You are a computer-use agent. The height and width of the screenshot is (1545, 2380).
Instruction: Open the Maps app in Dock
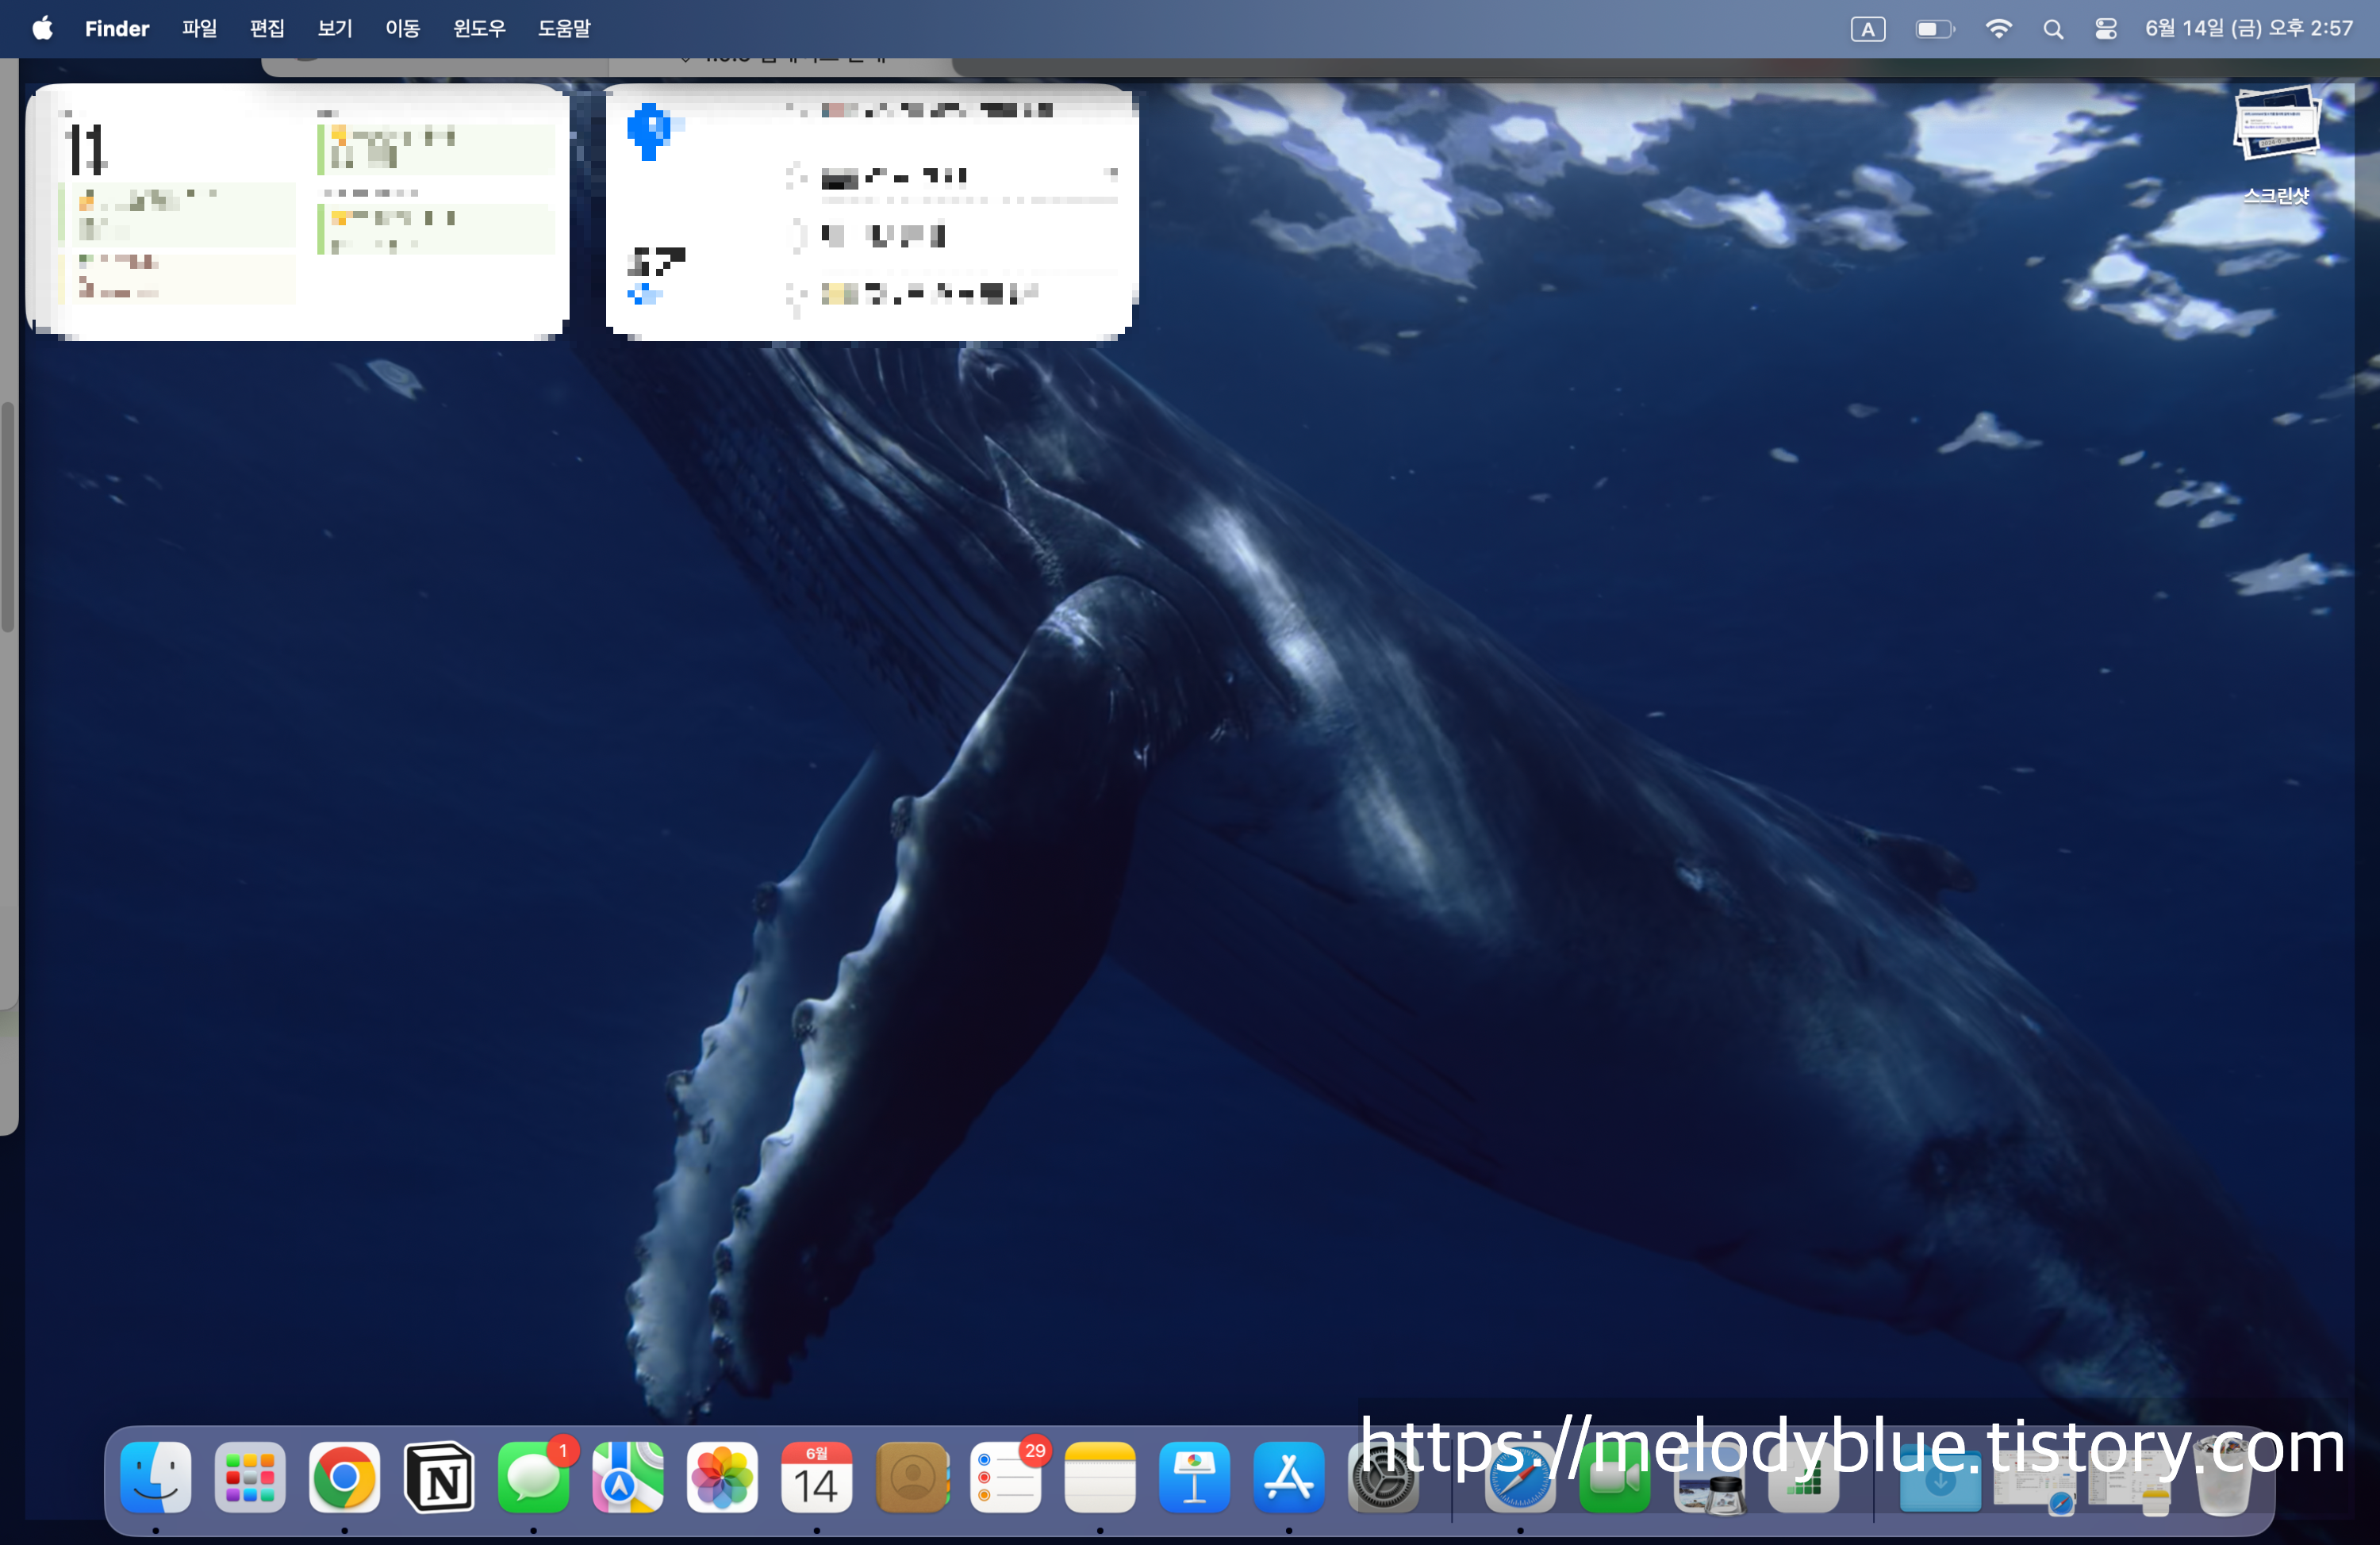pos(627,1478)
